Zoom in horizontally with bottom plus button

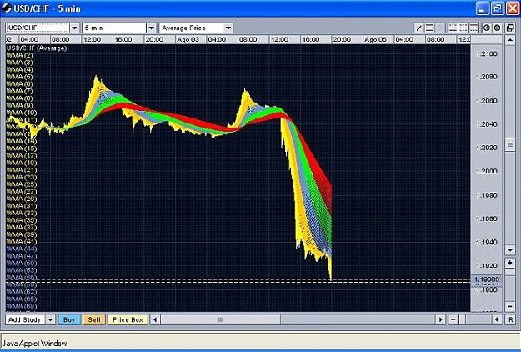coord(497,319)
